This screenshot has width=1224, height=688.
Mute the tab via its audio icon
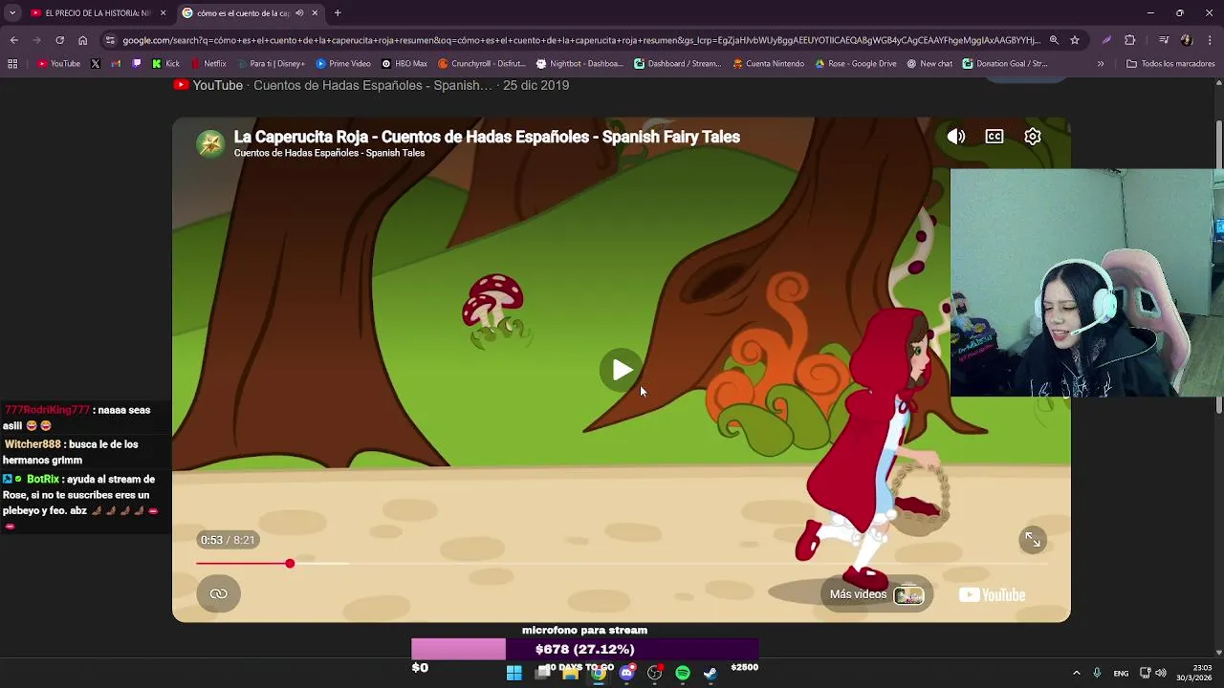[x=299, y=13]
